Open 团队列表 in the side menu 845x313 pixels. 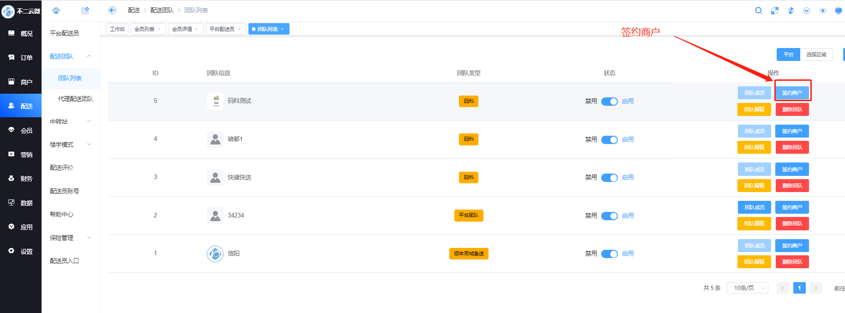click(x=70, y=78)
